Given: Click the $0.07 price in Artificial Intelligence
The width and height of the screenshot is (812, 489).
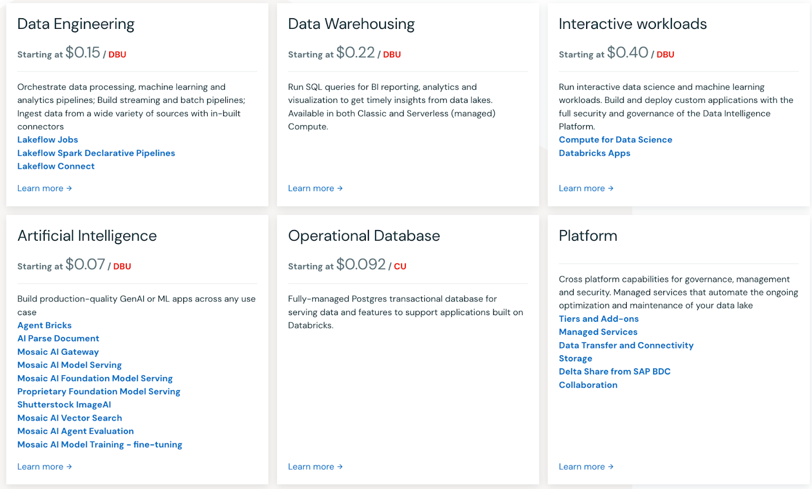Looking at the screenshot, I should 85,265.
